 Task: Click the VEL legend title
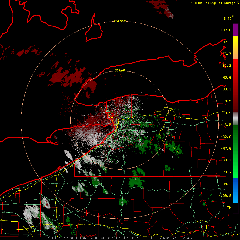pyautogui.click(x=234, y=16)
